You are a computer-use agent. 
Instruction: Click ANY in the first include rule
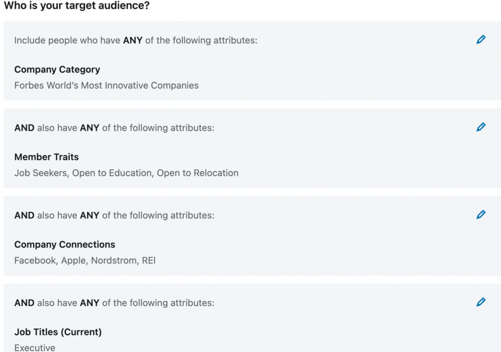[x=133, y=41]
